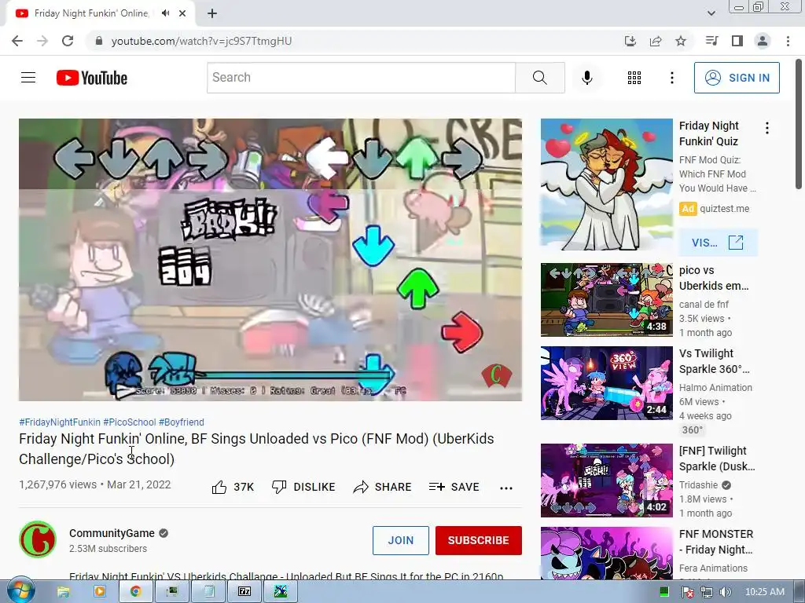Open the YouTube apps grid
This screenshot has height=603, width=805.
tap(634, 78)
